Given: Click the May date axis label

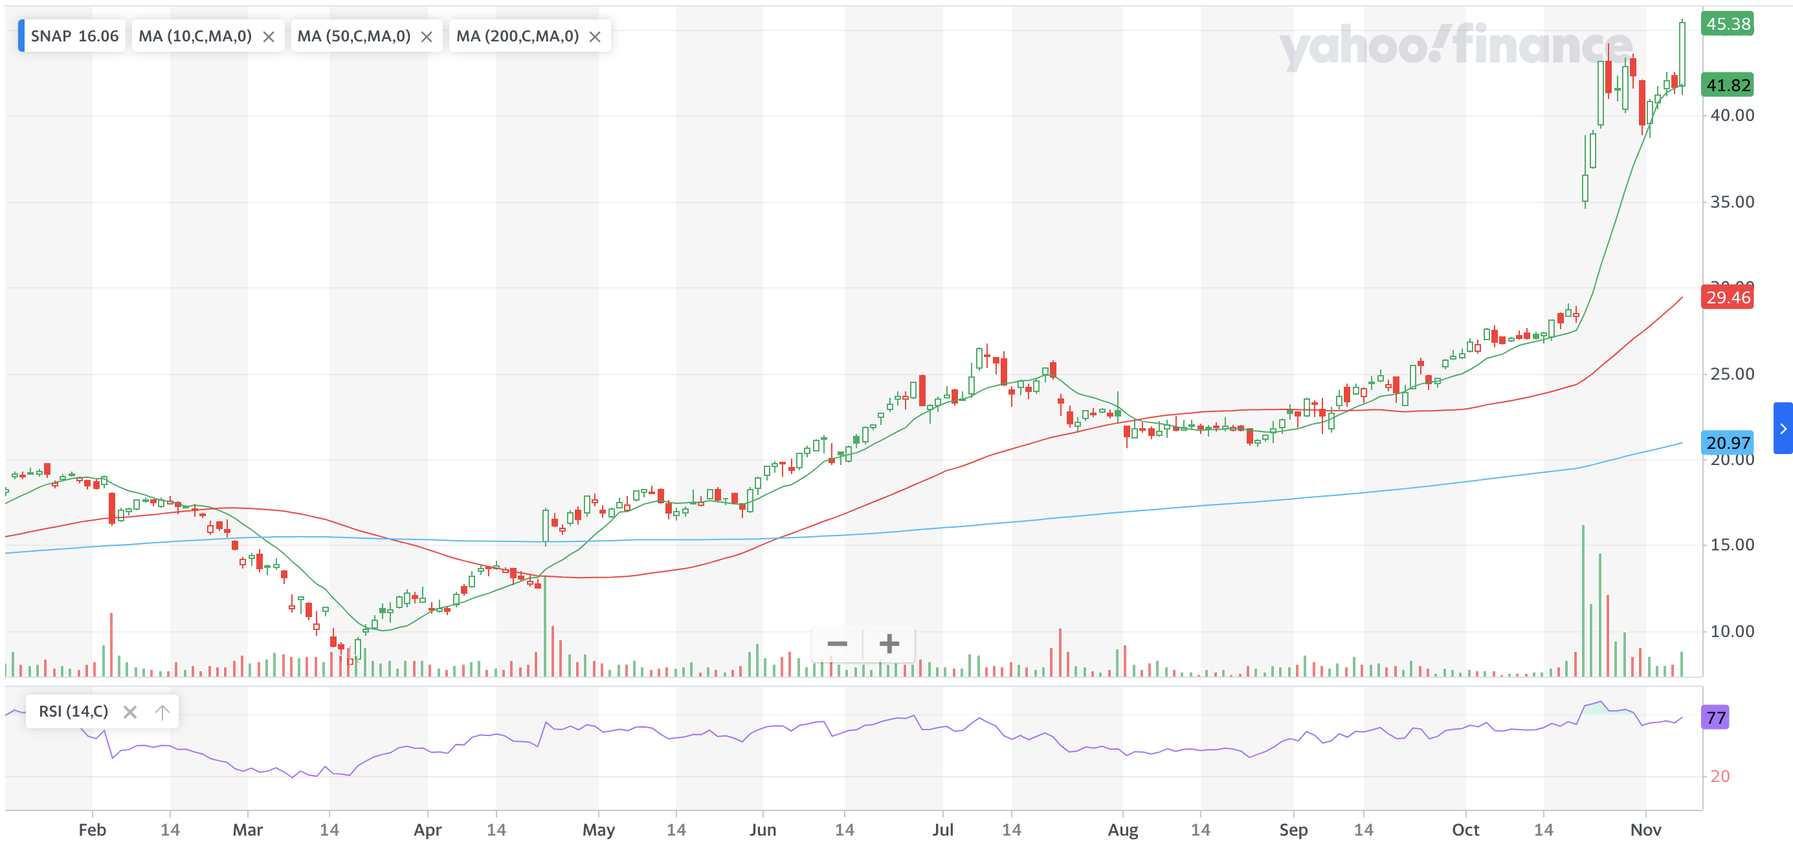Looking at the screenshot, I should tap(599, 830).
